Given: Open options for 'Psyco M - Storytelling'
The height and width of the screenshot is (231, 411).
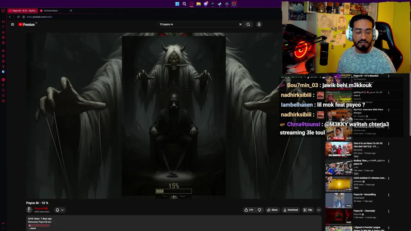Looking at the screenshot, I should tap(389, 195).
